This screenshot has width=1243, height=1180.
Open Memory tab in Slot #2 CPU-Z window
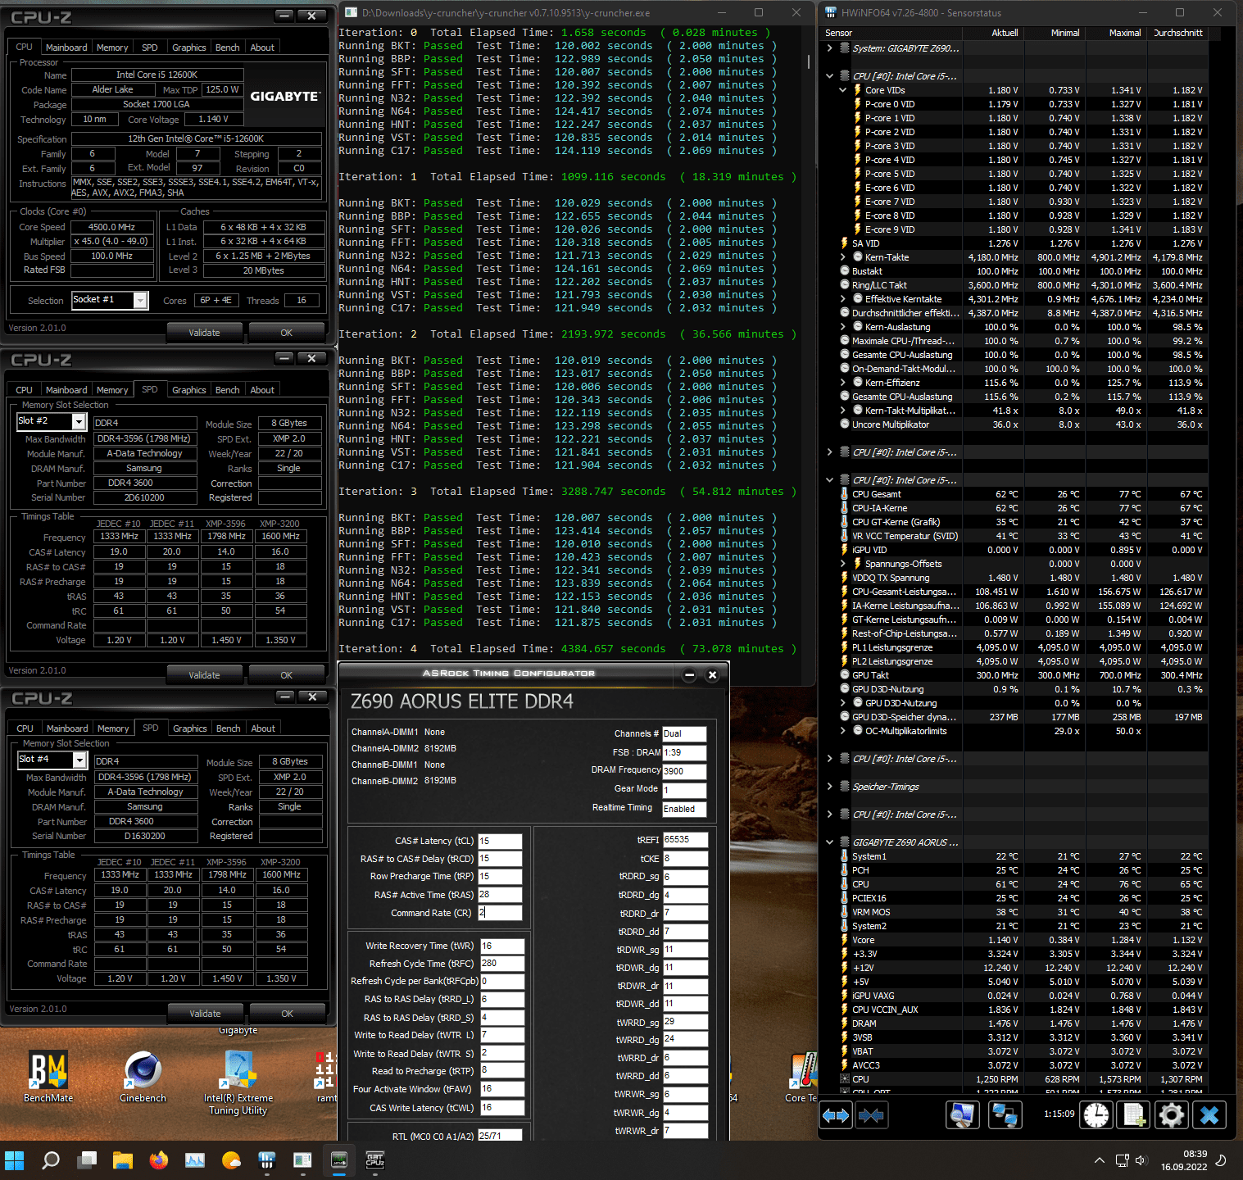click(x=112, y=390)
